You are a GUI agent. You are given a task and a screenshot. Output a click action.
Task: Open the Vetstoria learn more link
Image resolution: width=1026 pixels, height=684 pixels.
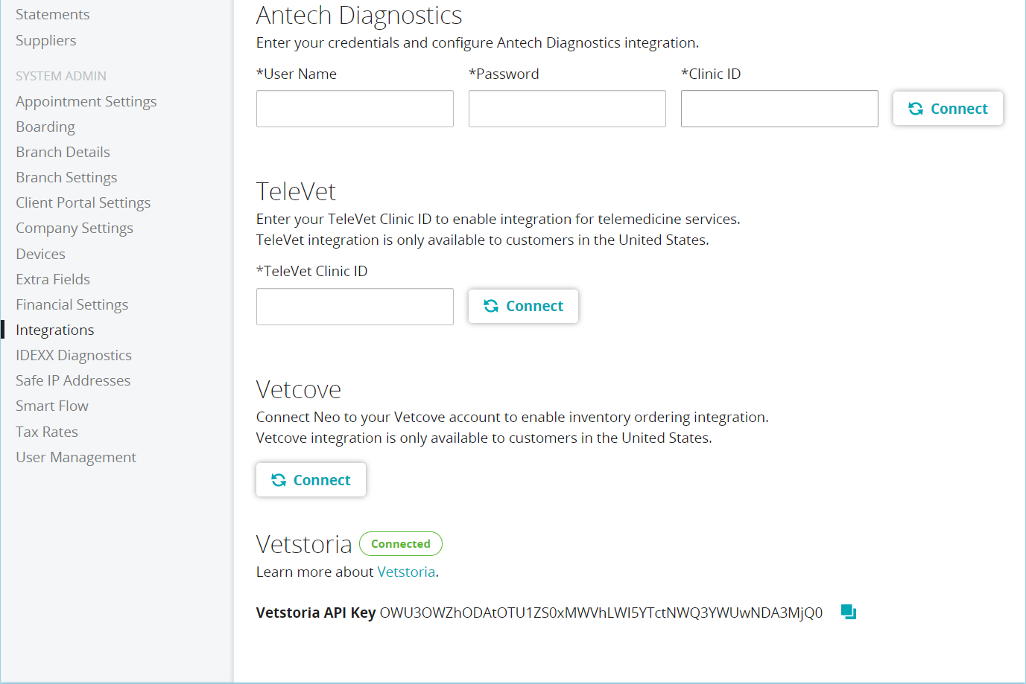[406, 572]
